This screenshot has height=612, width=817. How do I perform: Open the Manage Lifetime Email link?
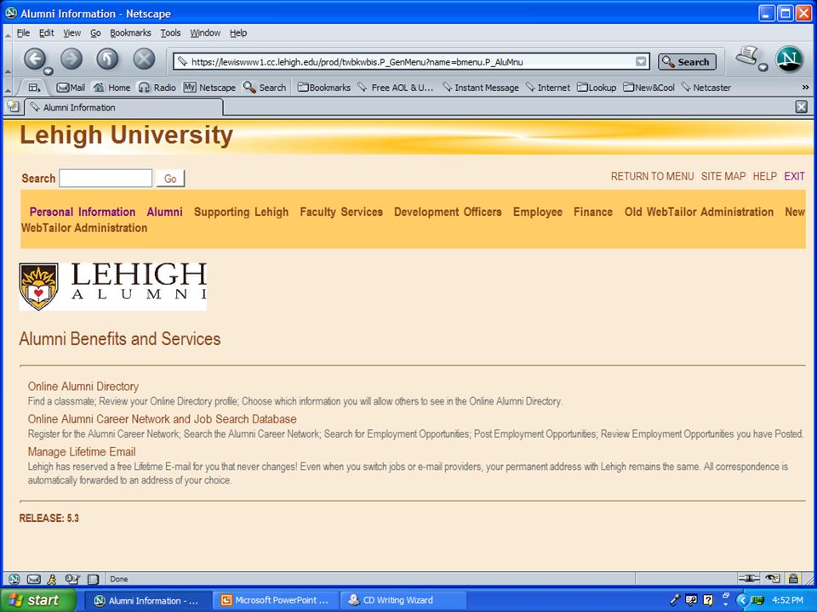[x=82, y=451]
